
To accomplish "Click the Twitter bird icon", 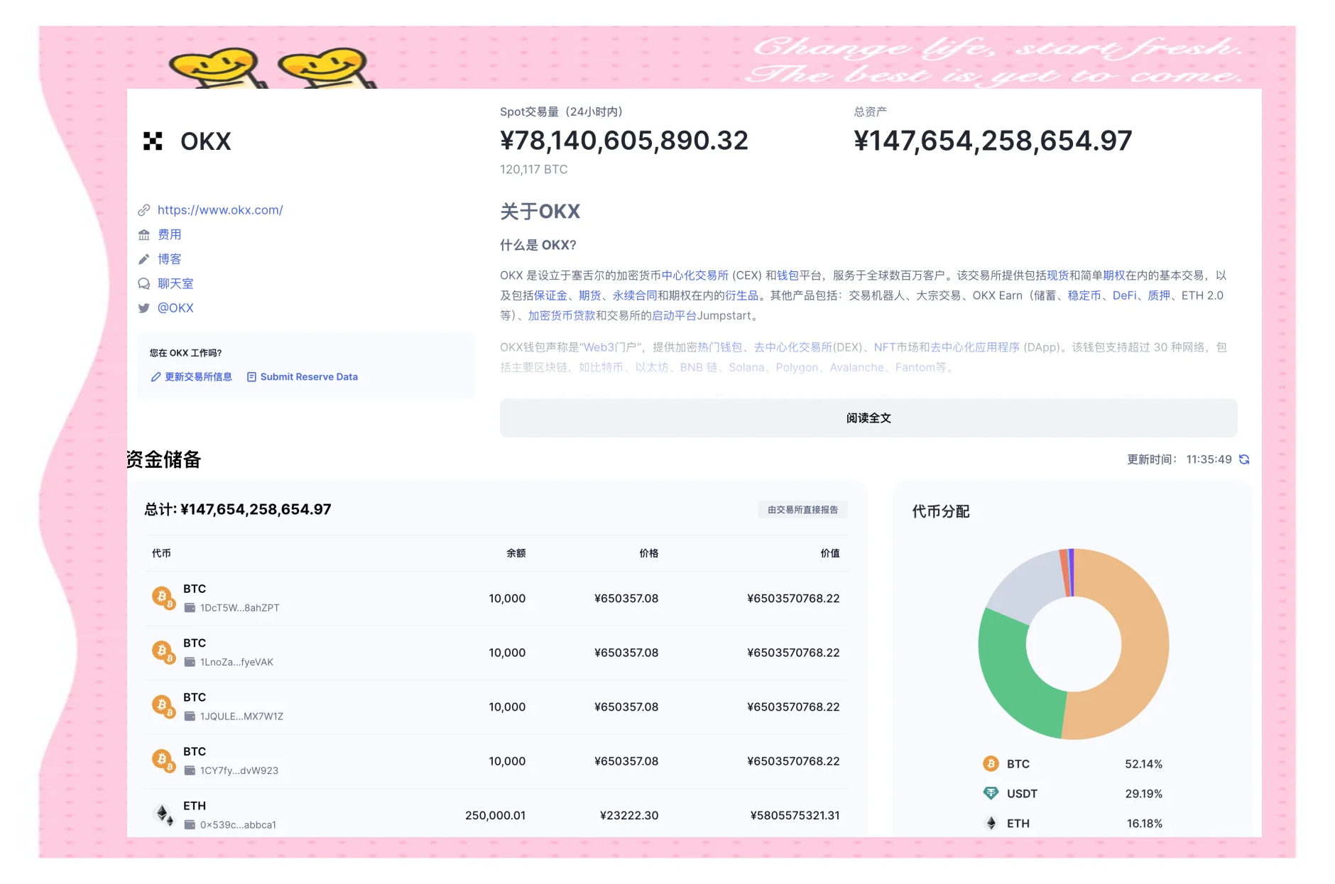I will point(144,308).
